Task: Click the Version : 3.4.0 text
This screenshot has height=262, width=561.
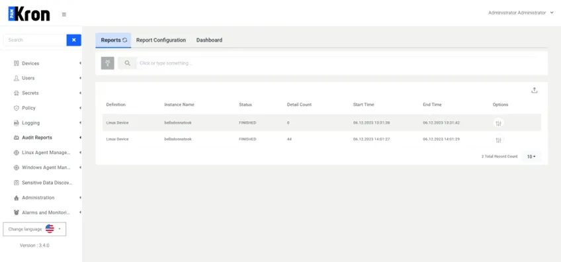Action: (34, 245)
